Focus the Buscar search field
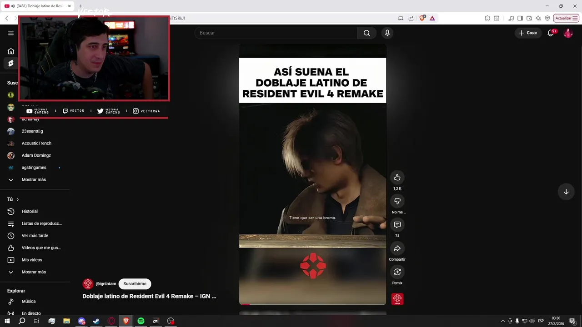This screenshot has height=327, width=582. click(x=276, y=33)
